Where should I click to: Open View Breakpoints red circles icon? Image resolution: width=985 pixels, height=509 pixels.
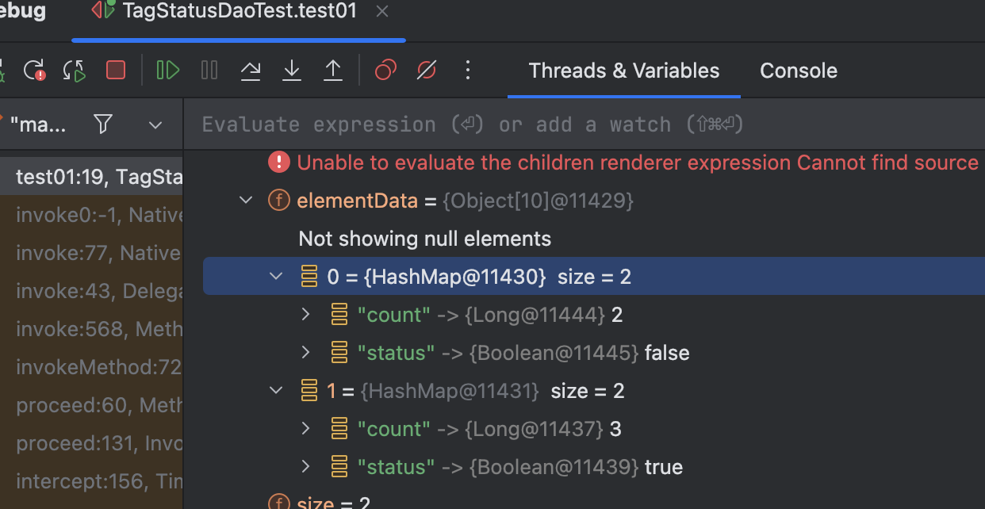[x=385, y=71]
